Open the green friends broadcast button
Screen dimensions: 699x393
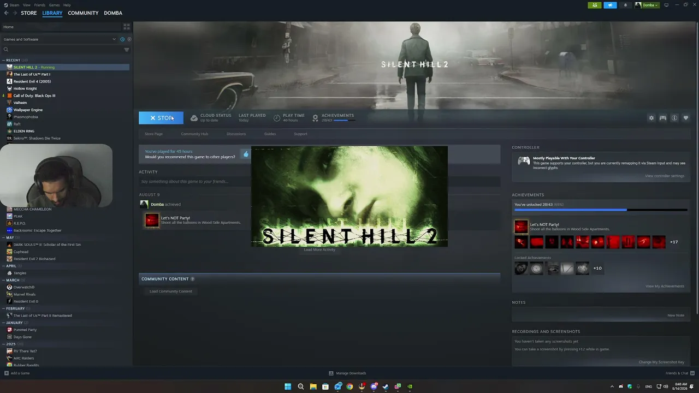[595, 5]
